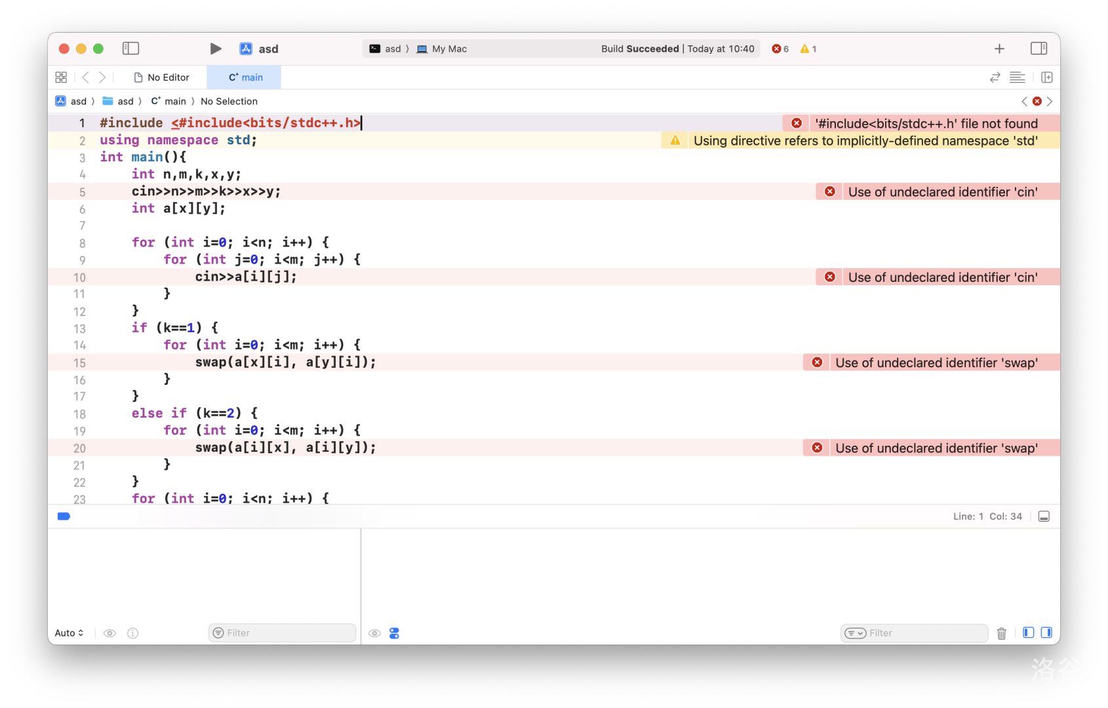Switch to the main file tab

245,77
